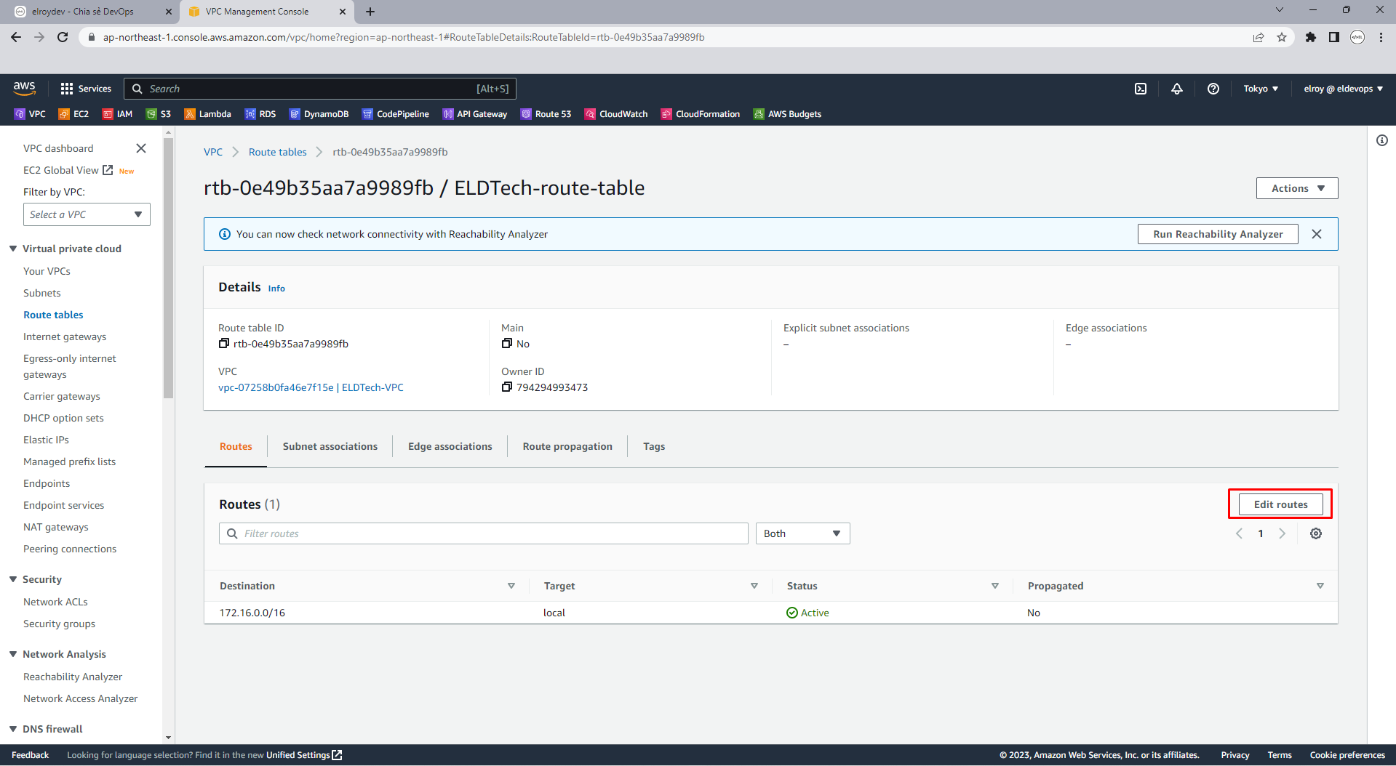Open Internet gateways in the sidebar

click(65, 336)
